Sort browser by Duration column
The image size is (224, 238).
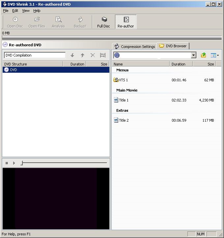181,64
